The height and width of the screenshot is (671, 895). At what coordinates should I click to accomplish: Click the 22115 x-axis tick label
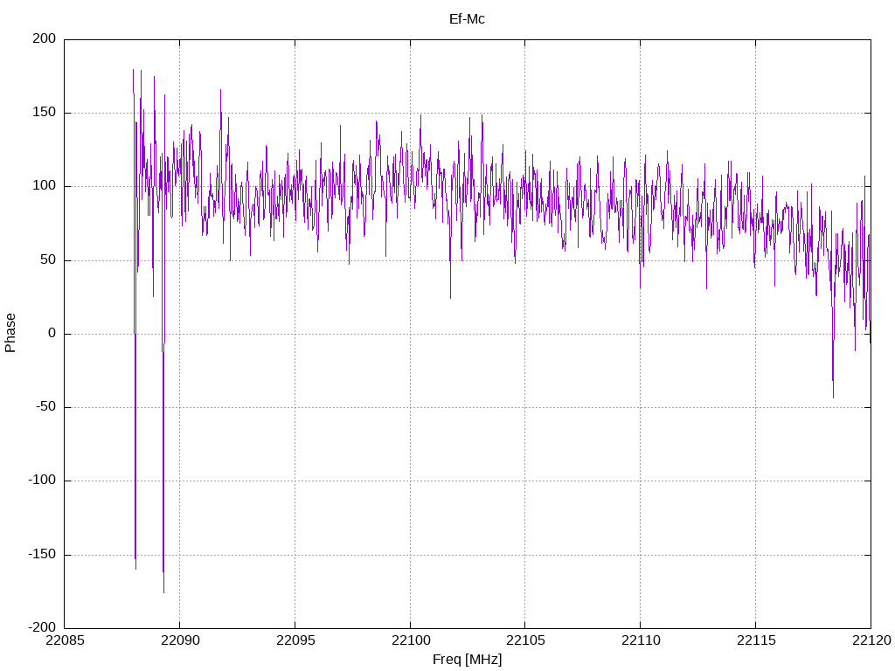pos(756,640)
